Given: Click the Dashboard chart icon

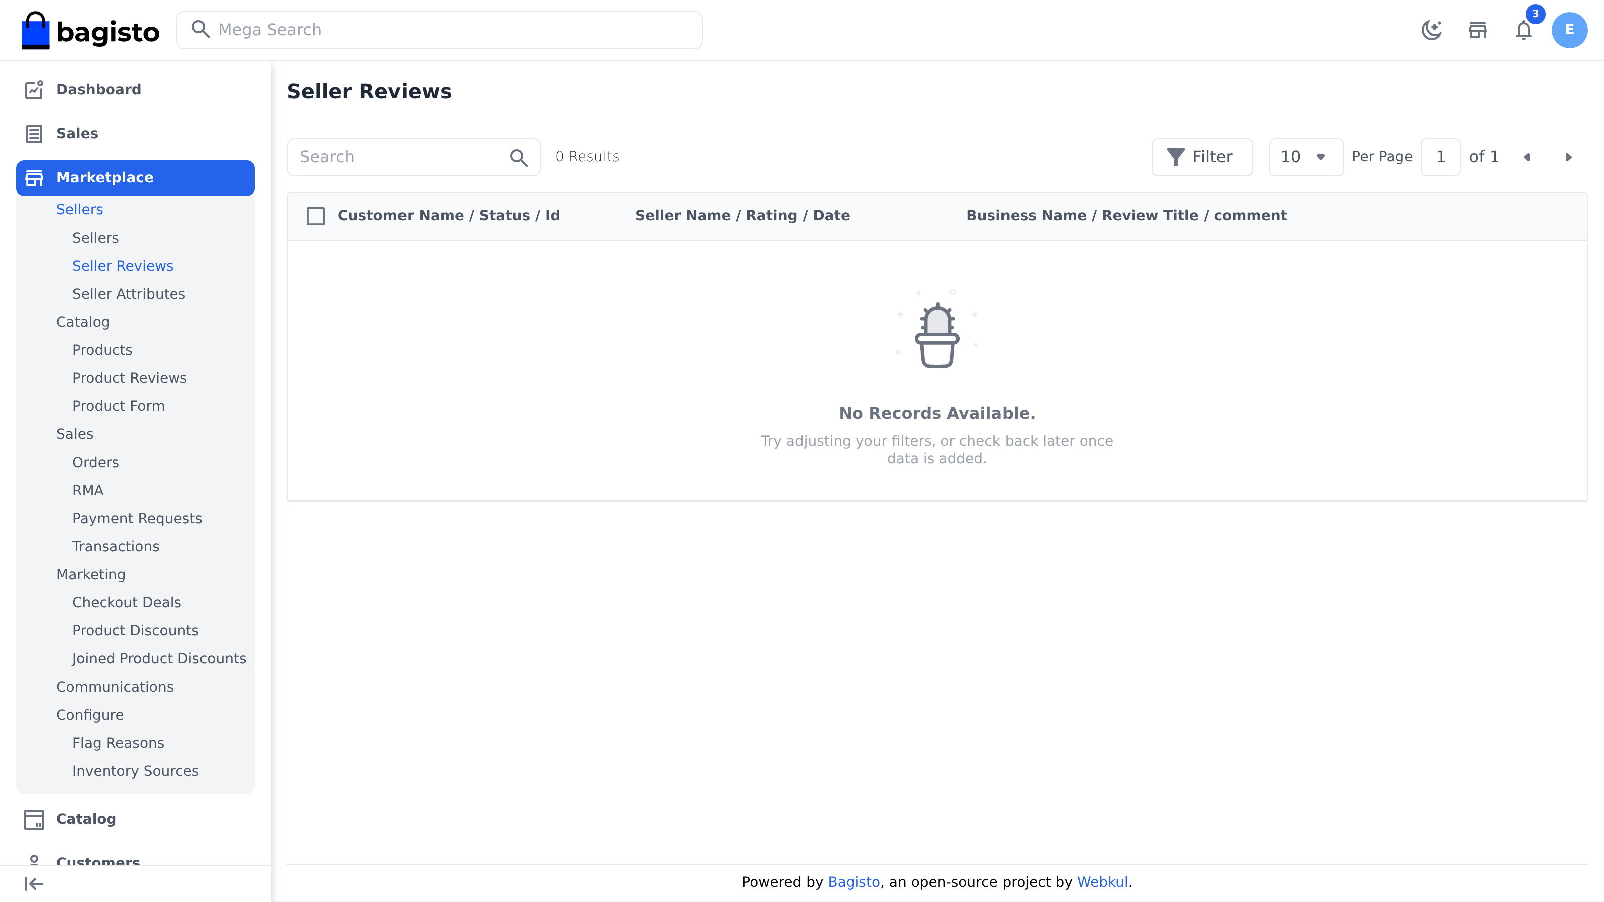Looking at the screenshot, I should tap(34, 90).
